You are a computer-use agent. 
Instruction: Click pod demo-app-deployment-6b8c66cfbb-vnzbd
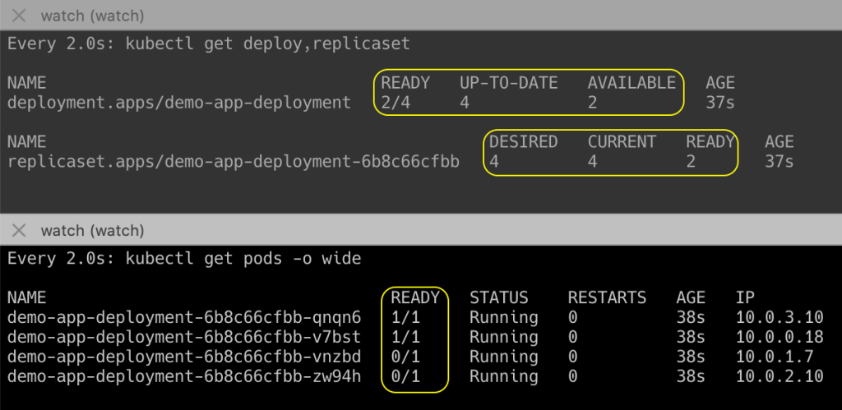tap(184, 357)
